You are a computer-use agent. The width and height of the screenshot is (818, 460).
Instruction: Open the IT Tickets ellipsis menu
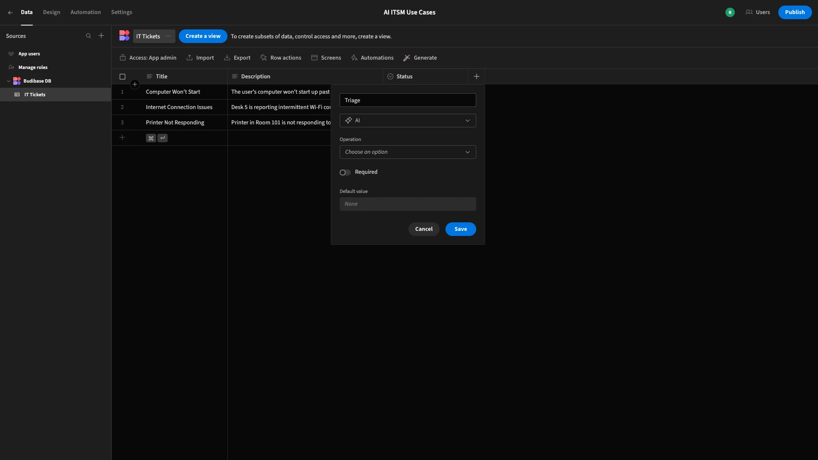coord(168,36)
